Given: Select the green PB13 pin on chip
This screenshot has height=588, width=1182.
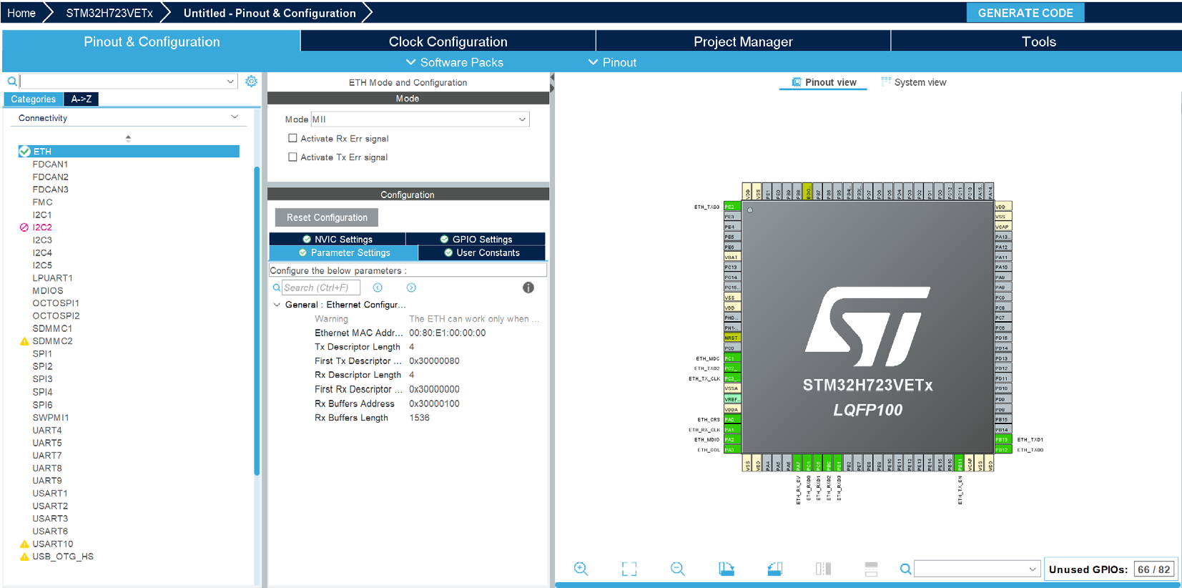Looking at the screenshot, I should tap(1003, 440).
